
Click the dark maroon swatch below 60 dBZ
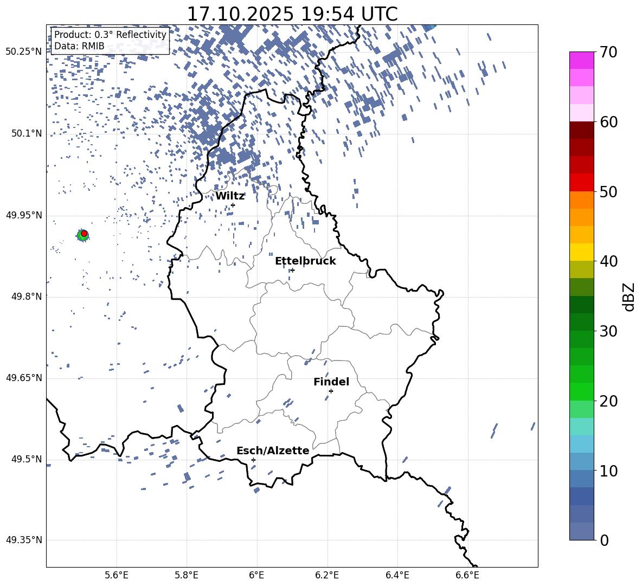582,130
